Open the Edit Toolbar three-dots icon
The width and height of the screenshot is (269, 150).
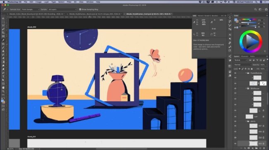point(3,95)
